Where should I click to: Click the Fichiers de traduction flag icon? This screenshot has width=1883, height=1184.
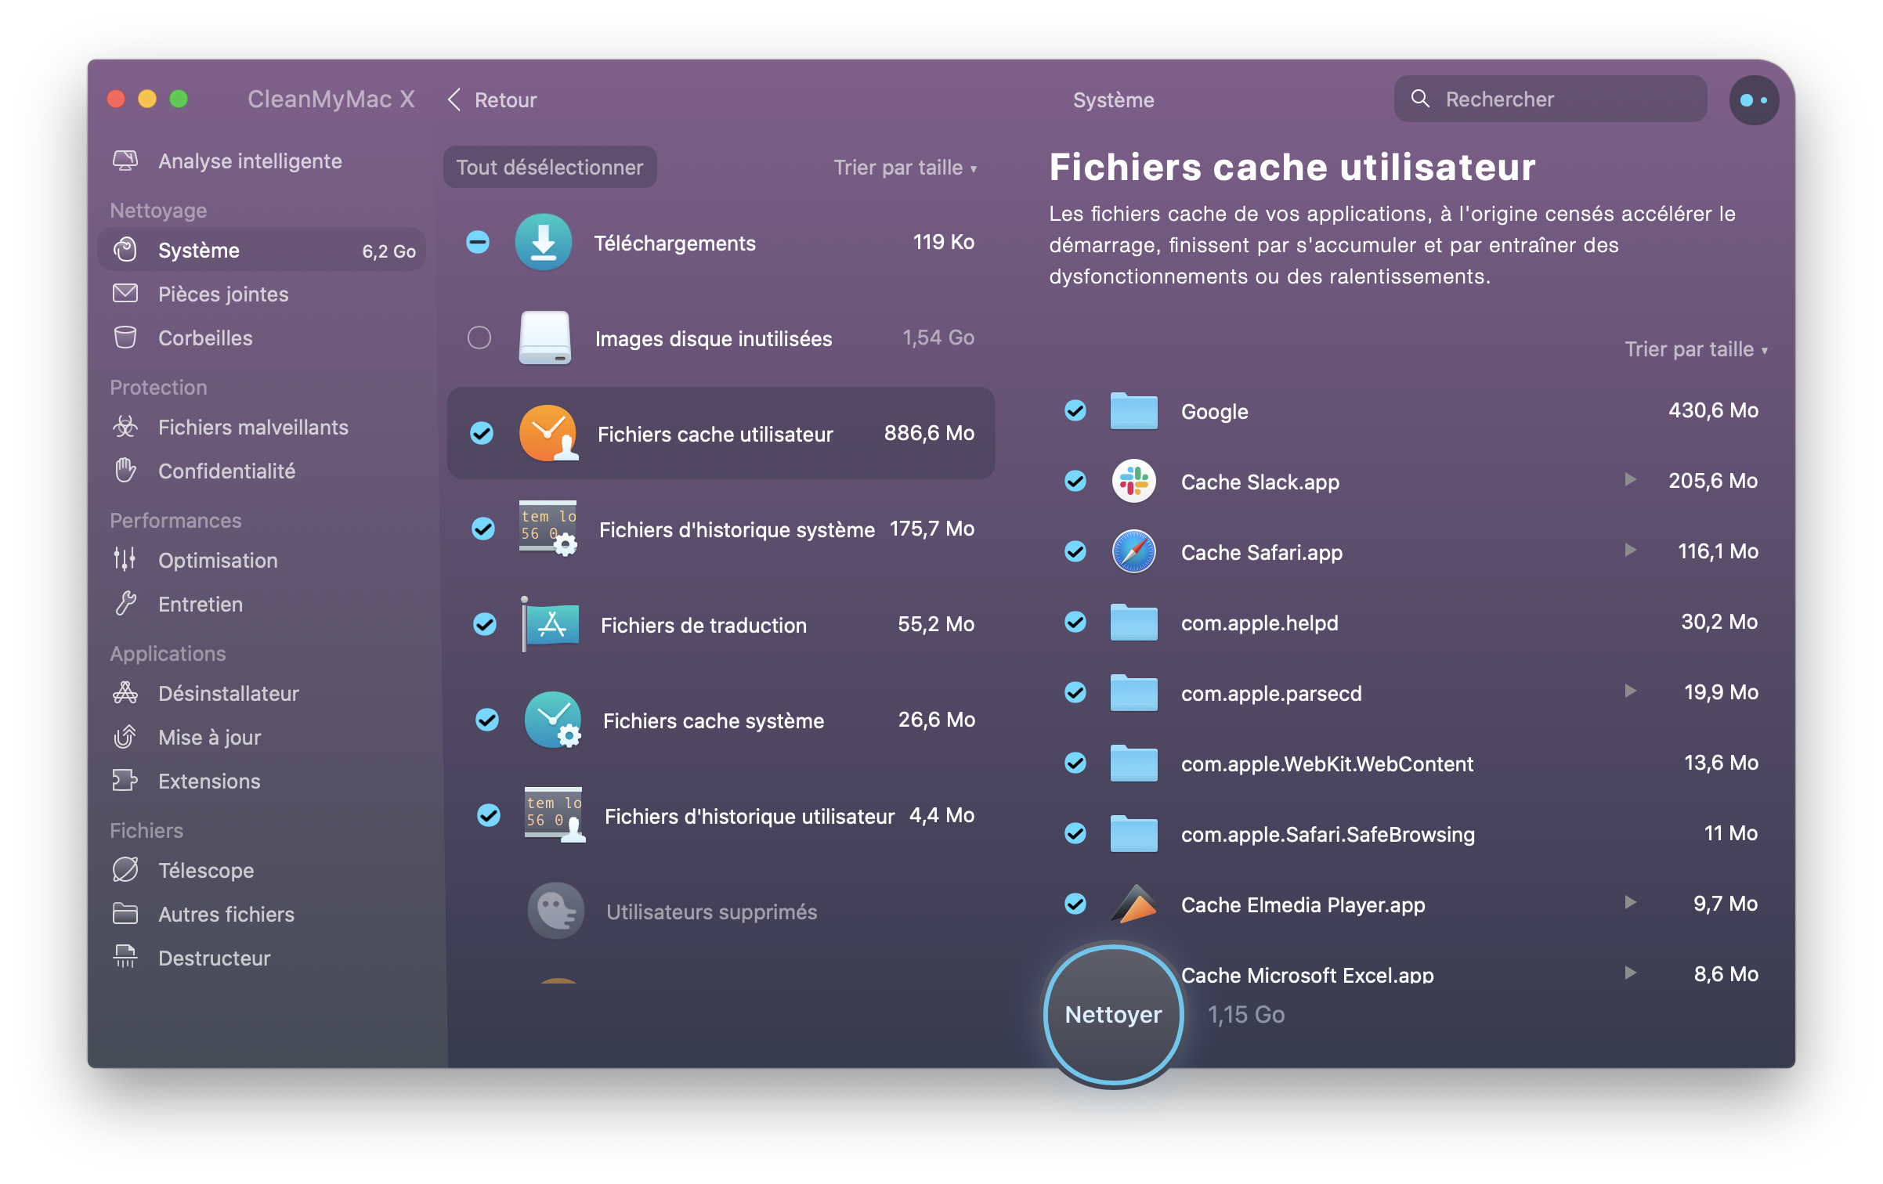[551, 624]
